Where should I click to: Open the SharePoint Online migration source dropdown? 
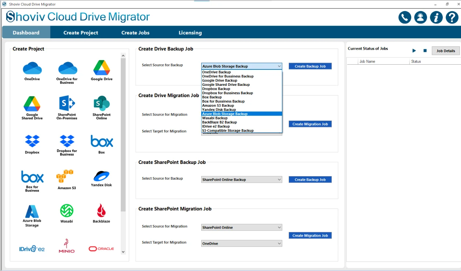click(242, 227)
